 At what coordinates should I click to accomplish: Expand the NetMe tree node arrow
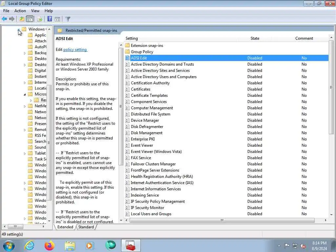(25, 106)
